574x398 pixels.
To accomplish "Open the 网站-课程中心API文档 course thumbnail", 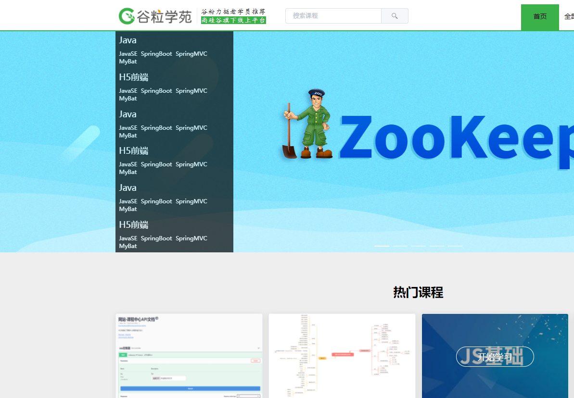I will [189, 356].
